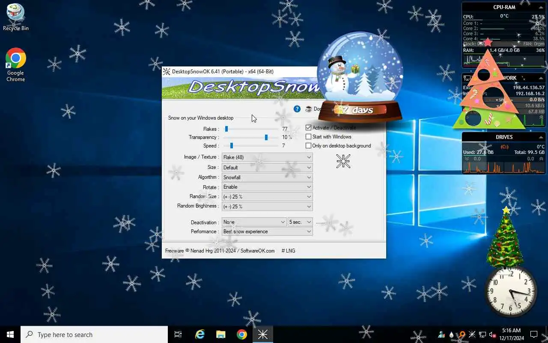The height and width of the screenshot is (343, 548).
Task: Click DesktopSnowOK snowflake taskbar button
Action: (x=263, y=334)
